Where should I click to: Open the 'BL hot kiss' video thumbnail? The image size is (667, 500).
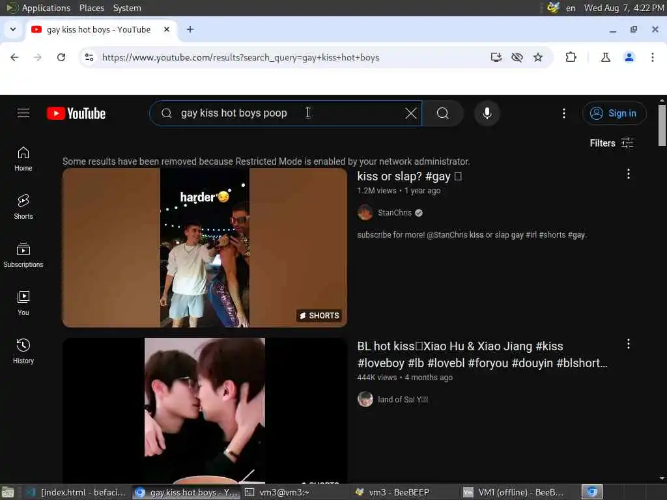pos(205,411)
